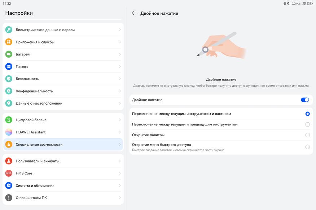Click the chevron beside Цифровой баланс
The width and height of the screenshot is (316, 210).
(x=120, y=120)
